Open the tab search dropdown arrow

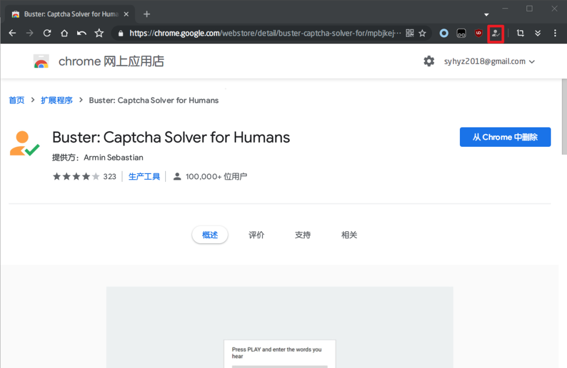point(486,15)
